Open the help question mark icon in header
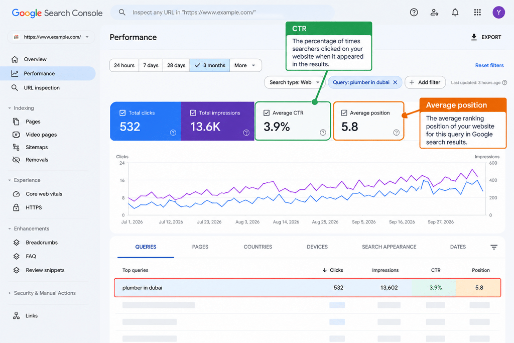Viewport: 514px width, 343px height. coord(414,13)
